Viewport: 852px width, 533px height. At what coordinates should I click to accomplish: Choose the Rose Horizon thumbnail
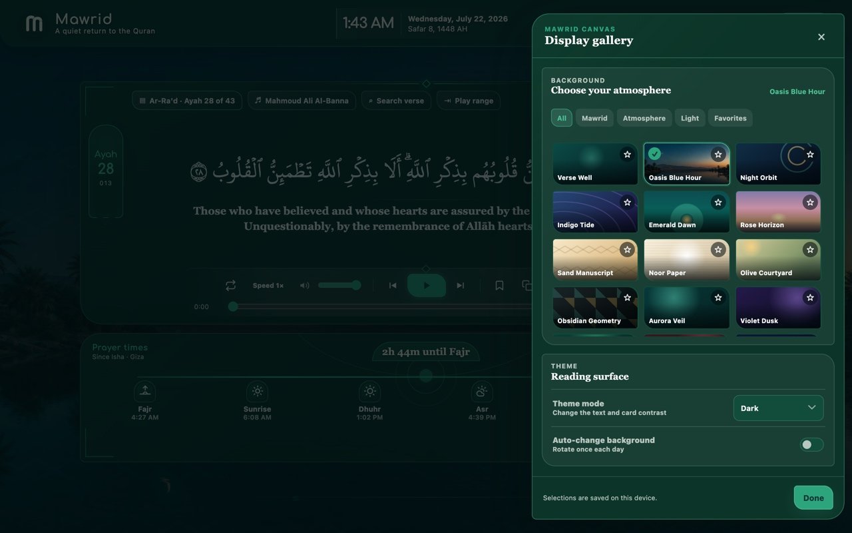click(x=778, y=212)
